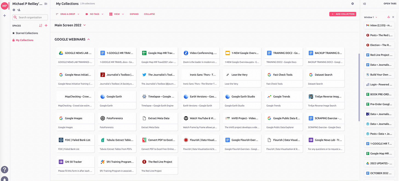Open the DRAG & DROP sorting dropdown
399x181 pixels.
(x=68, y=14)
